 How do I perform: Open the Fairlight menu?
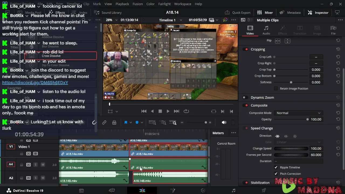point(164,4)
